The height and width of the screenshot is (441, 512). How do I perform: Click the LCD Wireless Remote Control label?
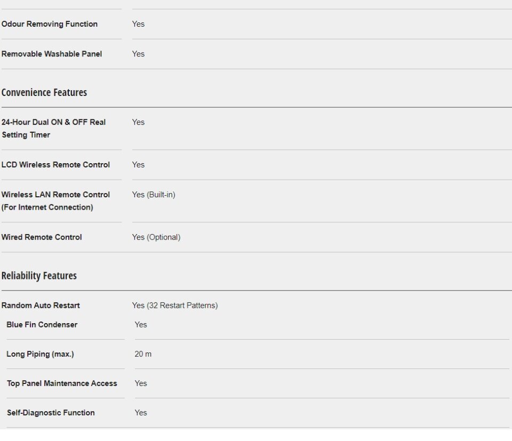(x=55, y=165)
